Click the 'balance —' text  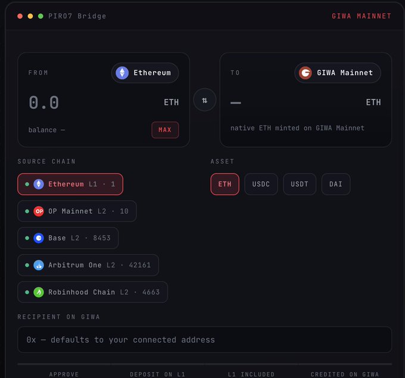point(46,130)
